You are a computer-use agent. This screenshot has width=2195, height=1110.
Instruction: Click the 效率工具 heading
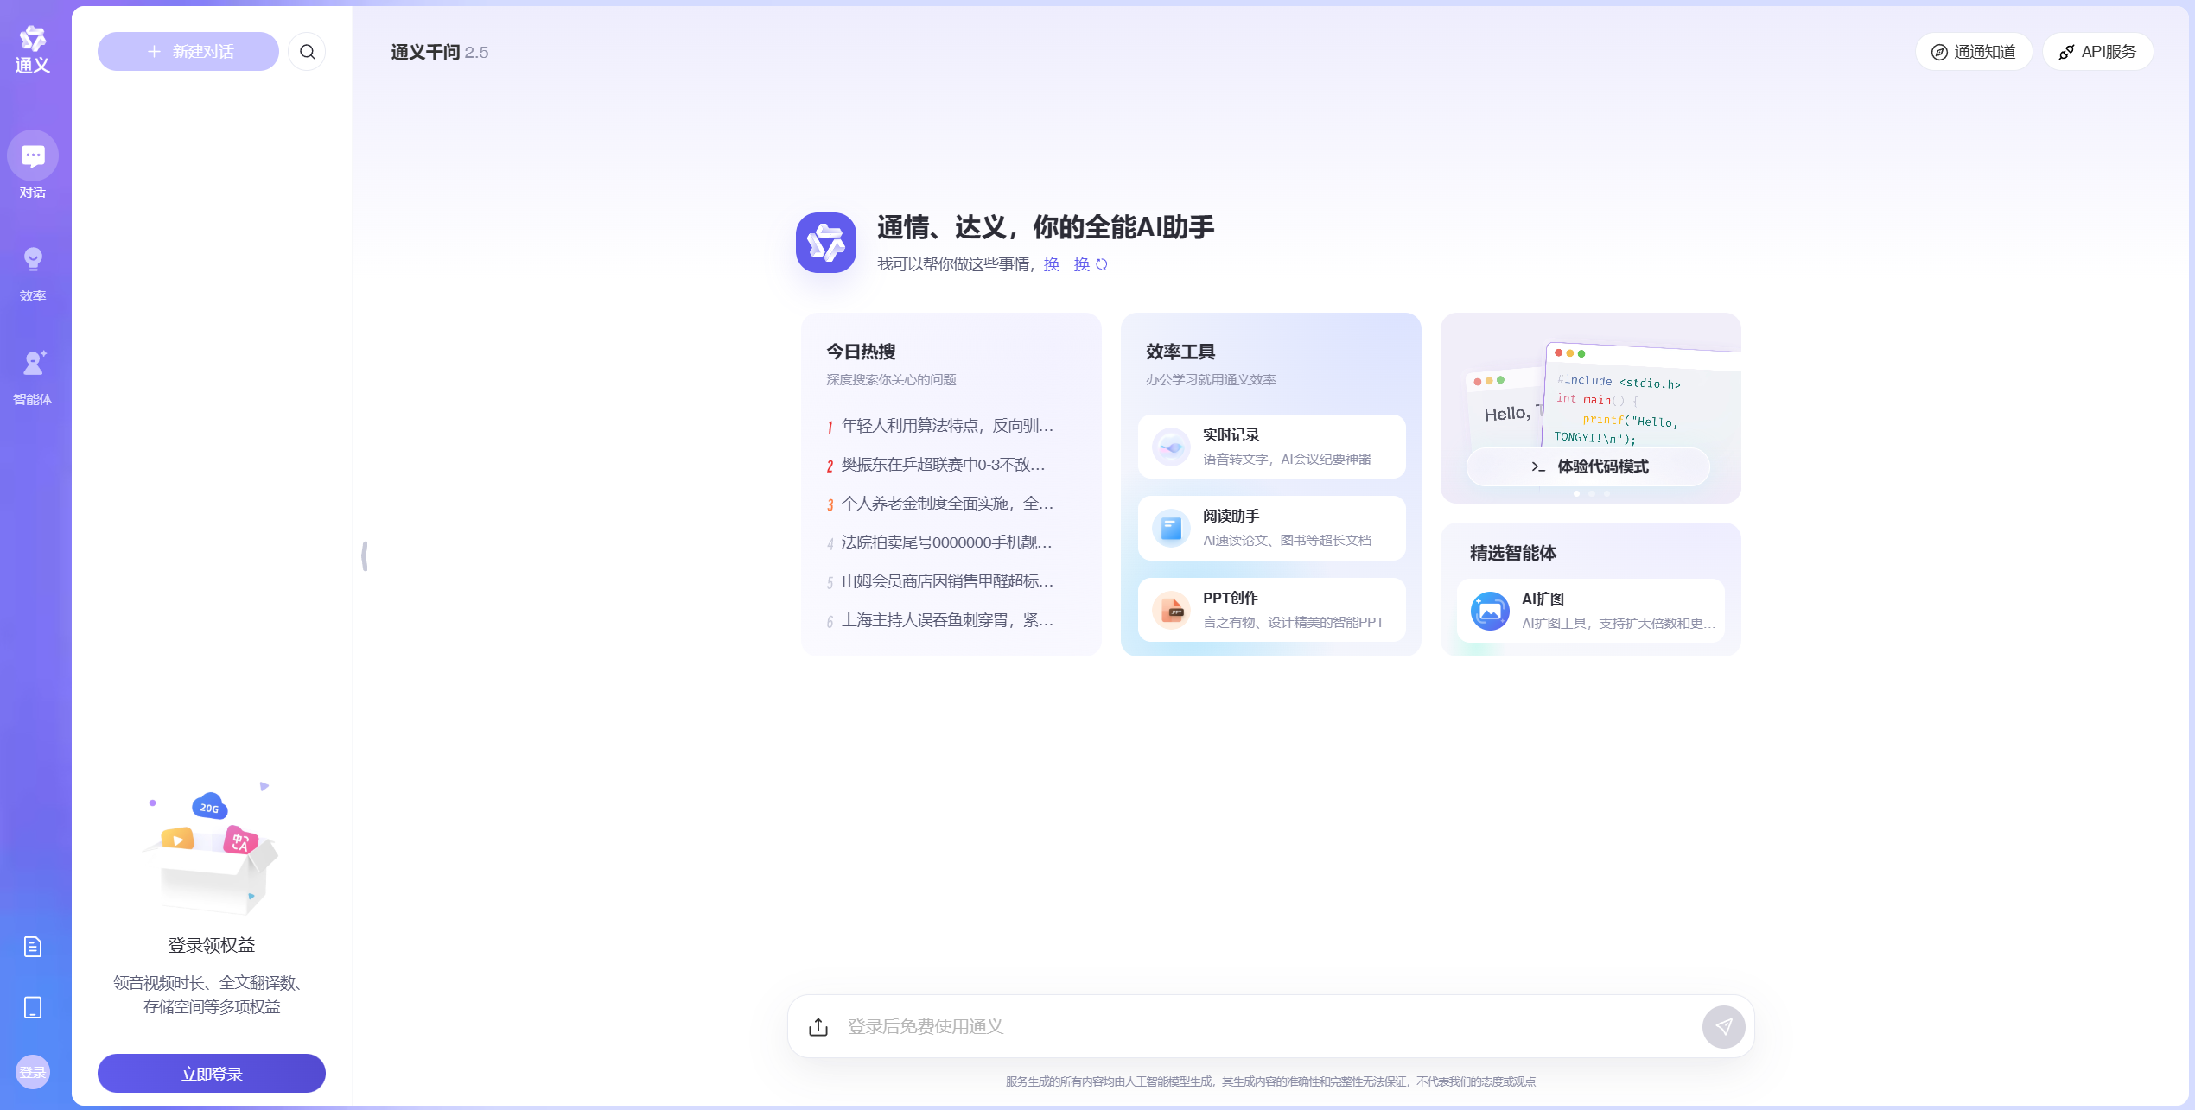coord(1180,352)
